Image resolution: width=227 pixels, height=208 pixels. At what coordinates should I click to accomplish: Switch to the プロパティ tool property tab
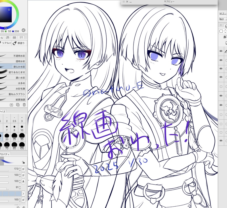[x=5, y=154]
